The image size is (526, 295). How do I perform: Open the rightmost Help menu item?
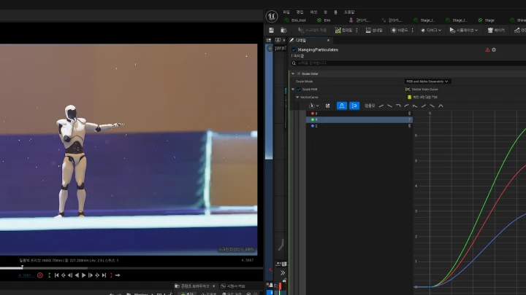(x=349, y=12)
